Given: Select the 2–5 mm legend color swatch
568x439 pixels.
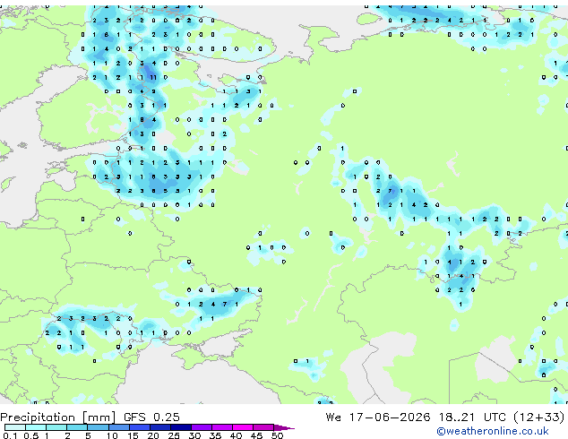Looking at the screenshot, I should point(77,427).
